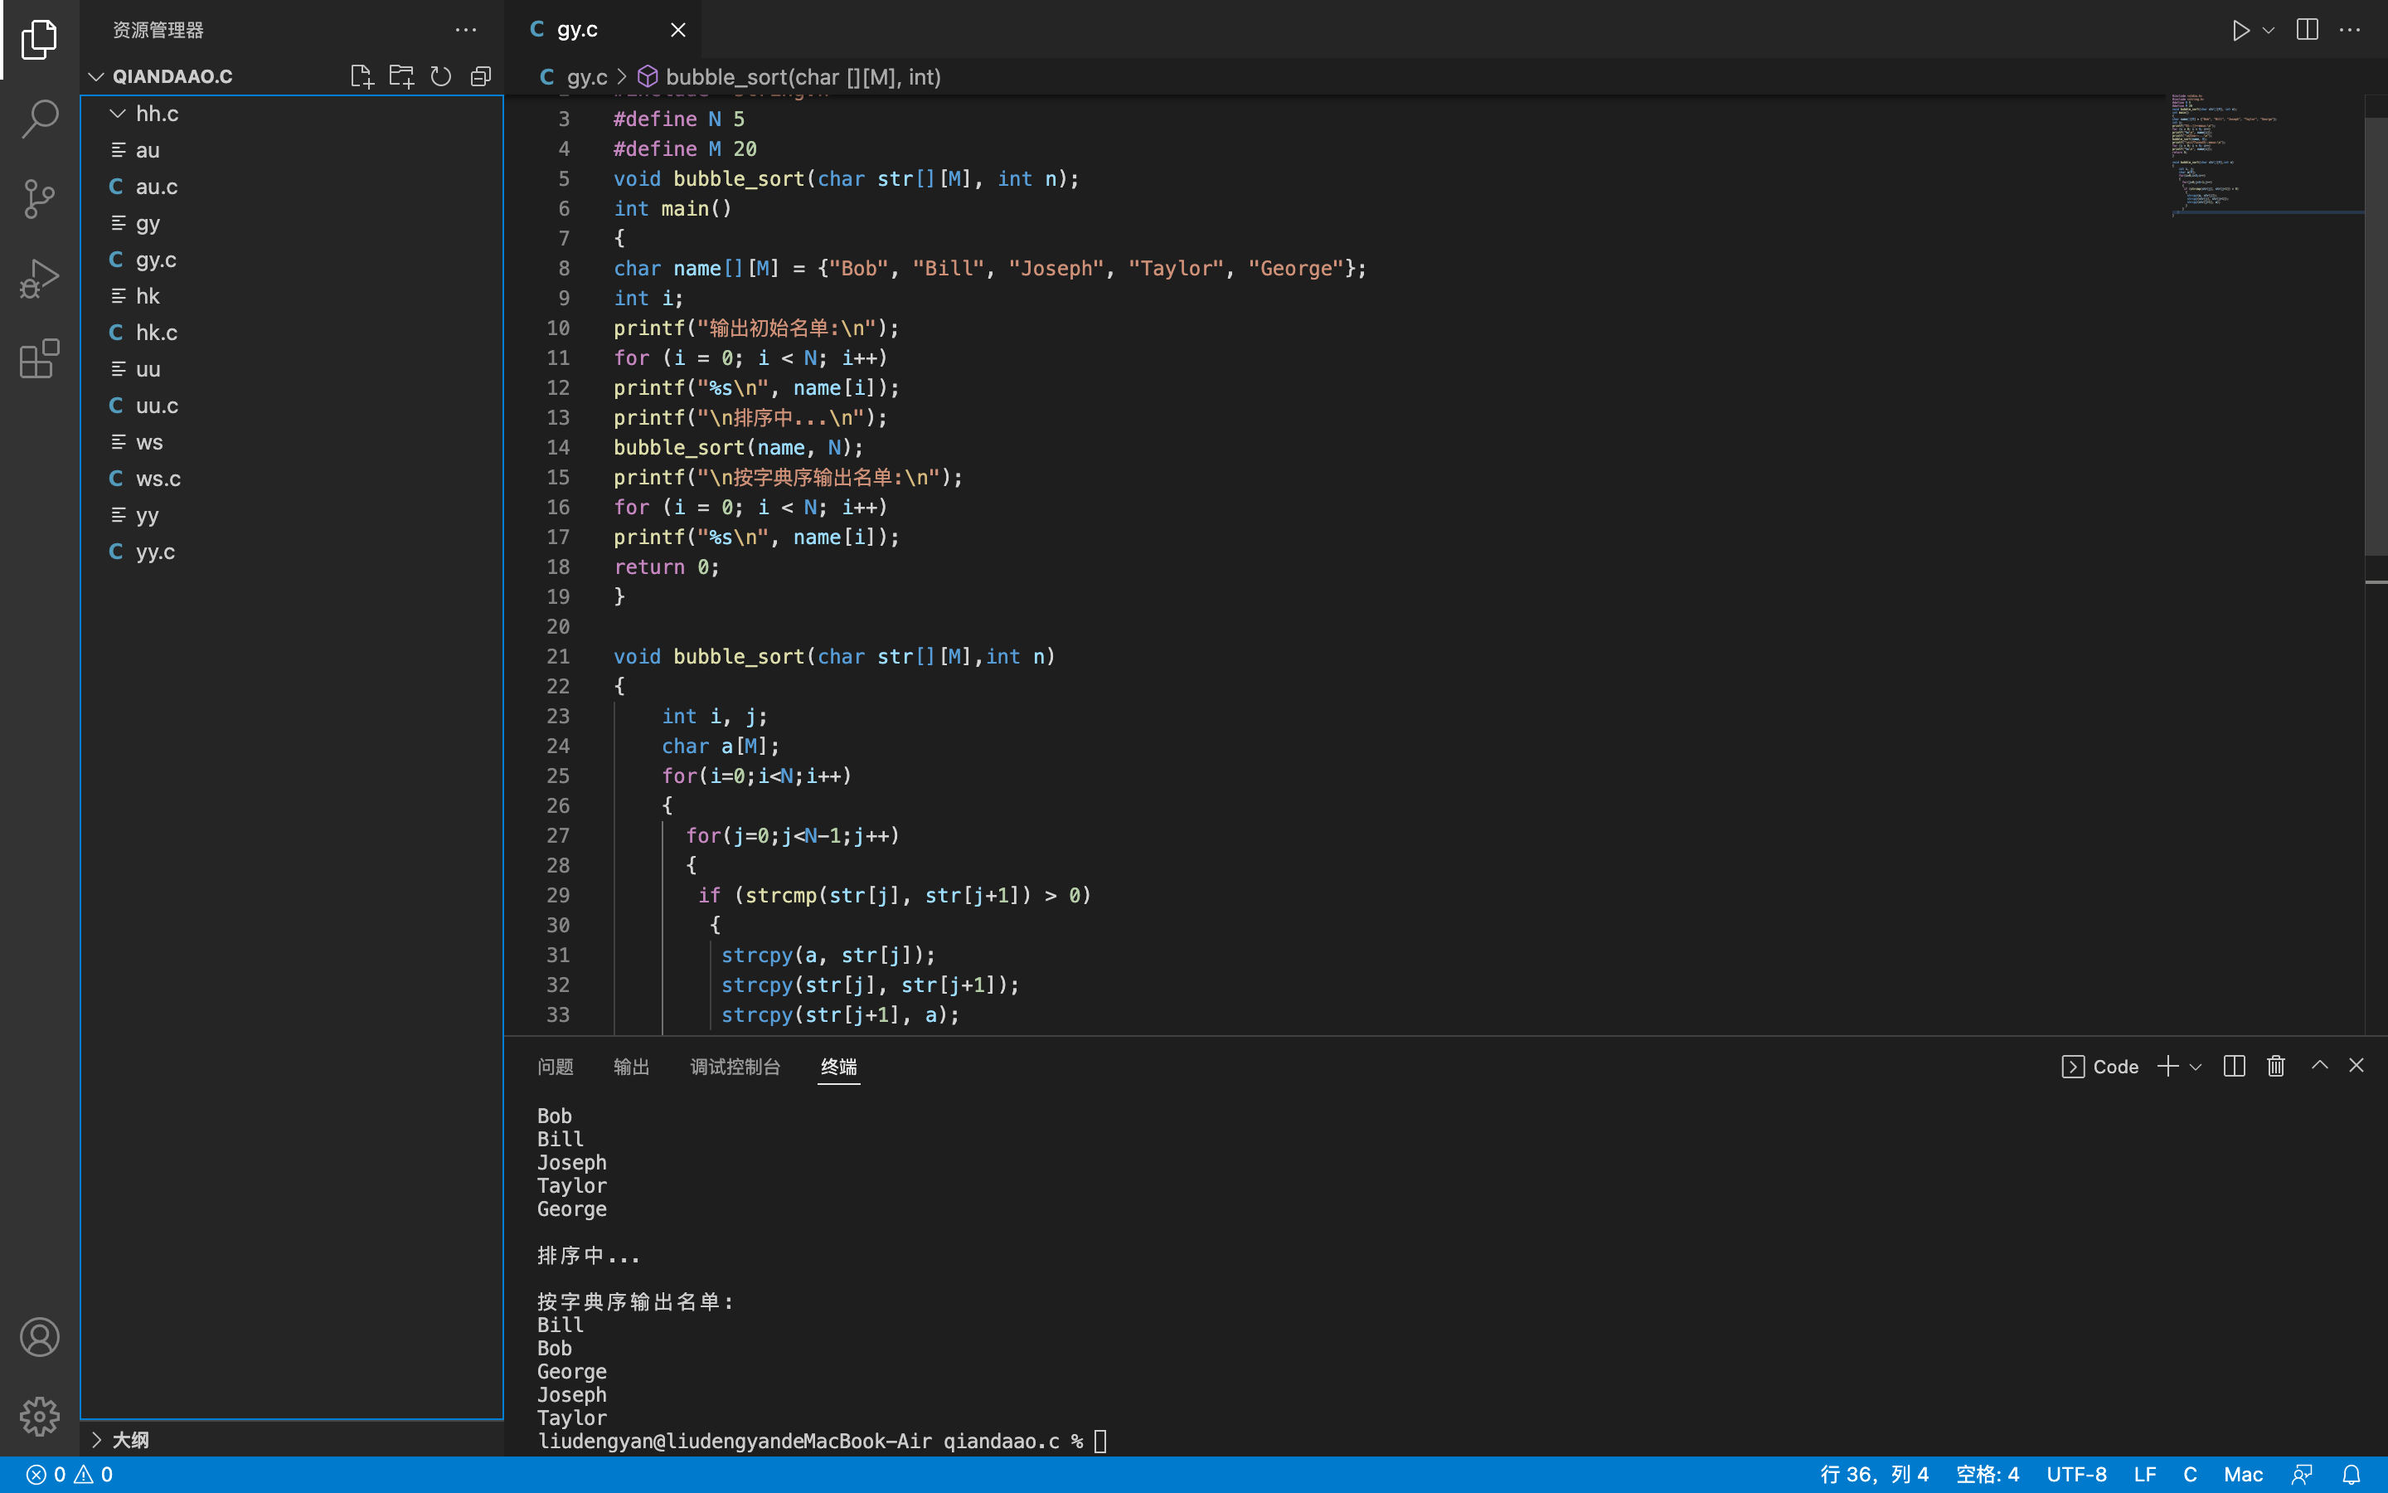Click the New File icon in explorer
Viewport: 2388px width, 1493px height.
coord(362,76)
